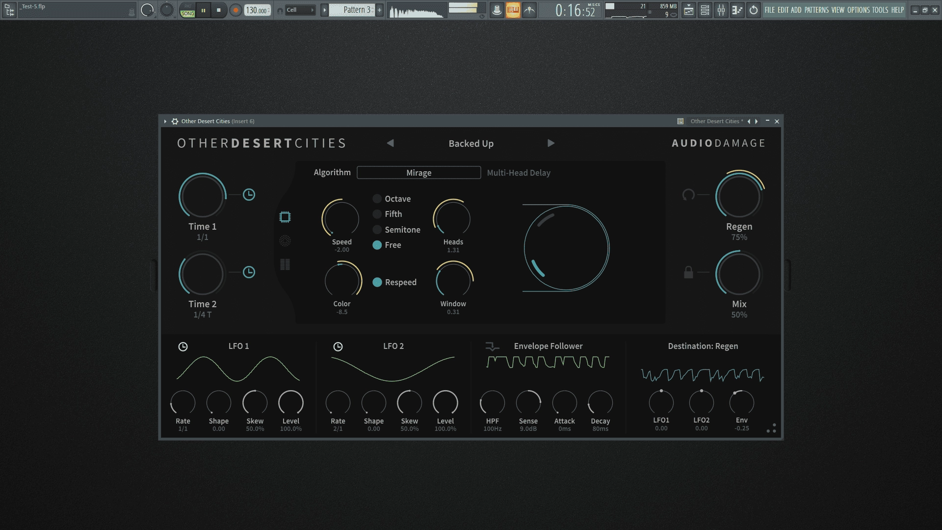Click the Mix knob

(738, 273)
